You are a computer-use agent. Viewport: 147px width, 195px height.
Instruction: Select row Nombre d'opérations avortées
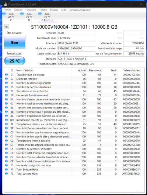point(72,116)
